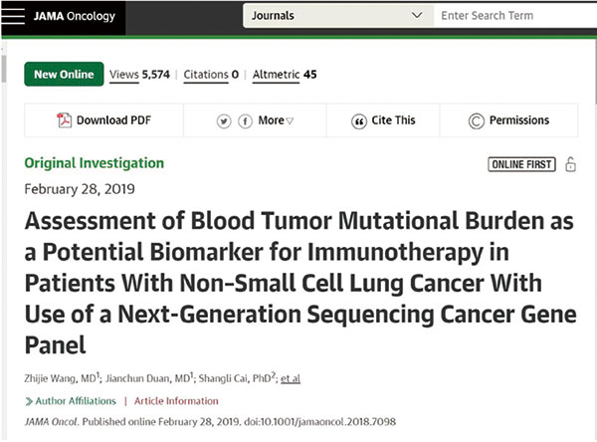Viewport: 597px width, 442px height.
Task: Expand the More sharing options menu
Action: 276,120
